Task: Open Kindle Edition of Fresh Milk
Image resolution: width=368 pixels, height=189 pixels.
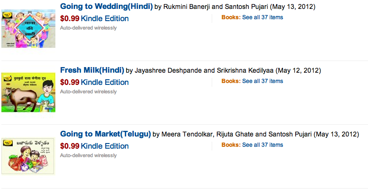Action: coord(105,82)
